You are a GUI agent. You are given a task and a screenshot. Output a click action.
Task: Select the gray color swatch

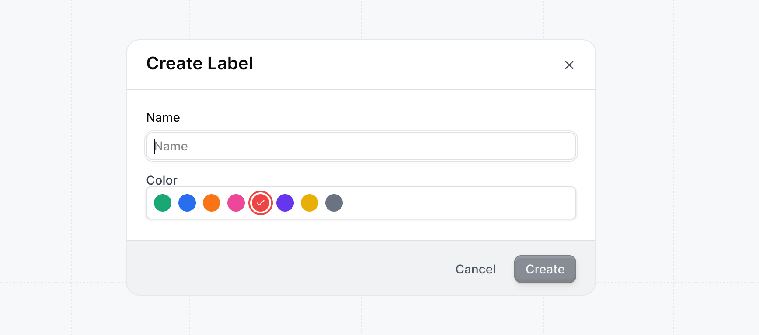pyautogui.click(x=334, y=202)
